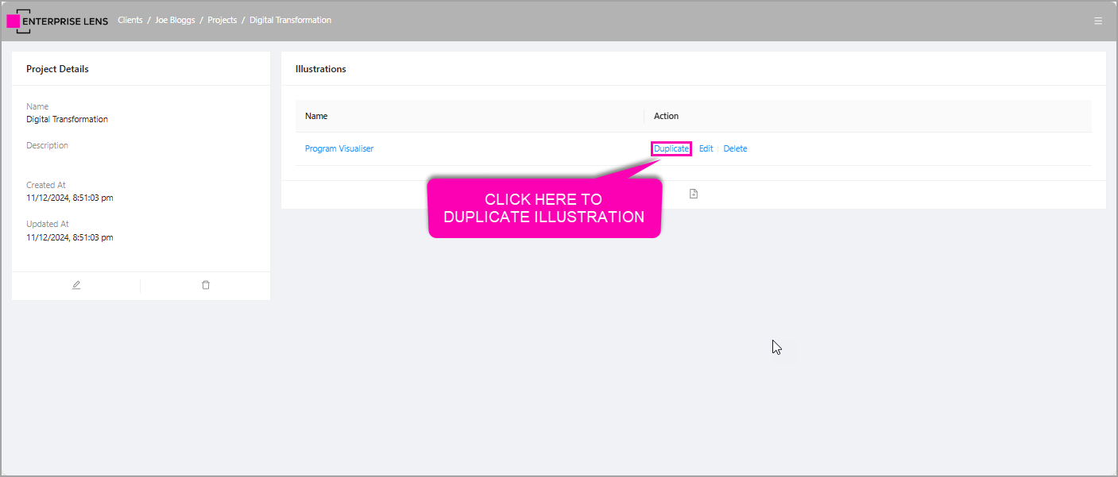Edit the Program Visualiser illustration
This screenshot has width=1118, height=477.
tap(706, 149)
